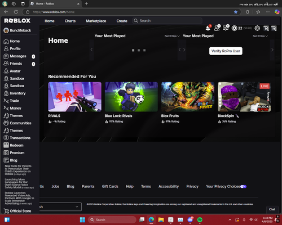Open Your Privacy Choices footer link
282x225 pixels.
tap(226, 187)
